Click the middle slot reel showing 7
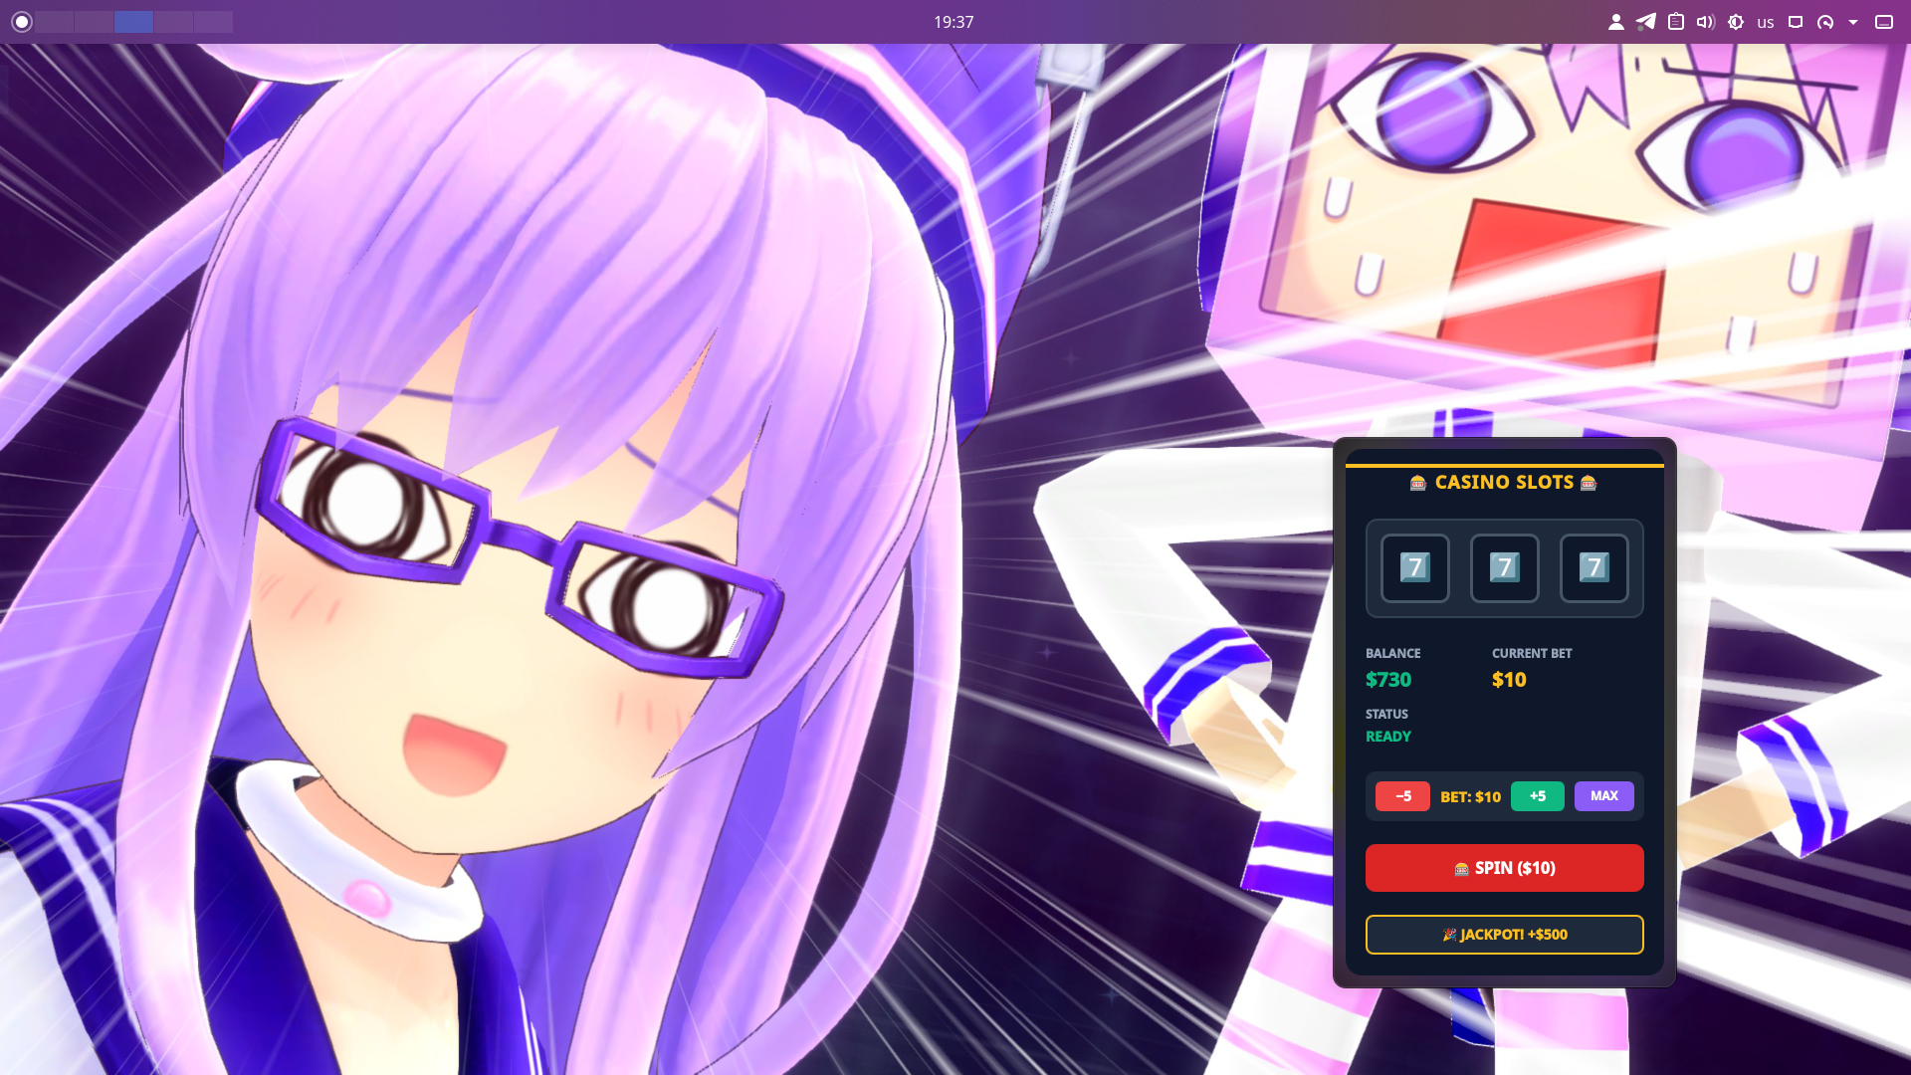Screen dimensions: 1911x1075 point(1504,567)
